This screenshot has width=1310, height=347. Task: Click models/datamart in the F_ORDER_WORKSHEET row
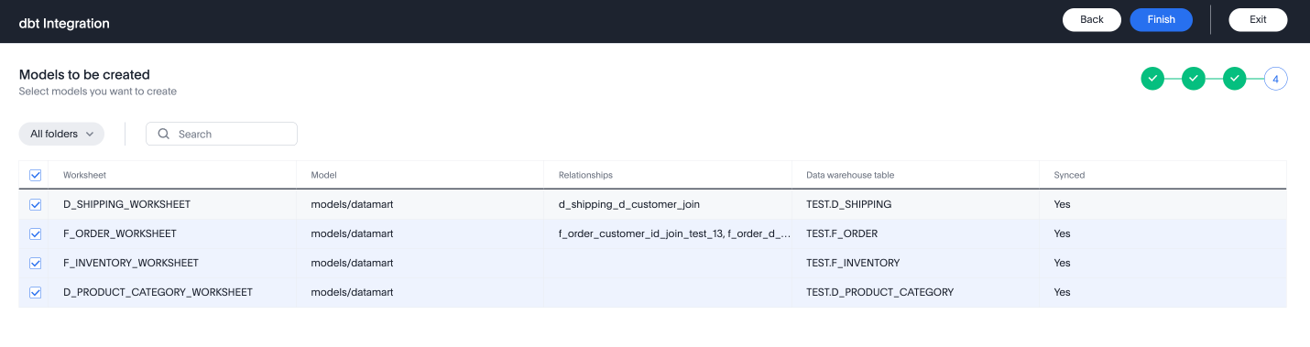click(x=352, y=233)
